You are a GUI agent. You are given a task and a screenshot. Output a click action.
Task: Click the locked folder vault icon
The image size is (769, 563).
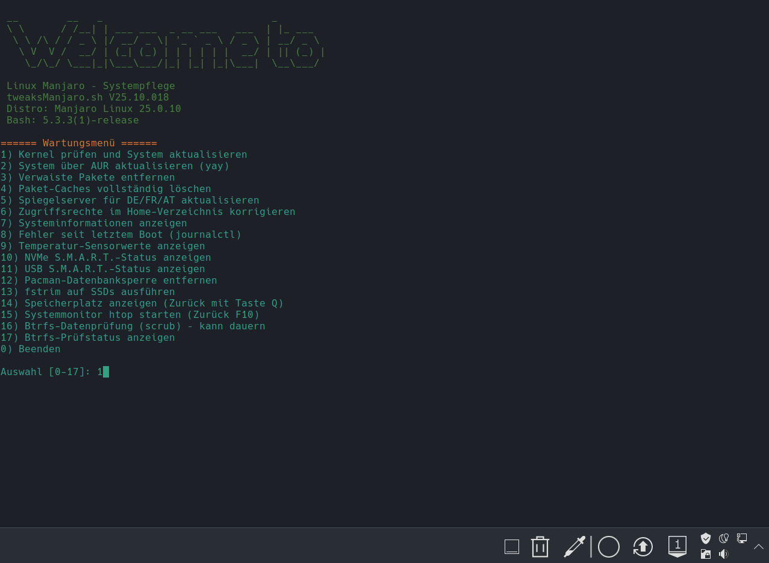click(706, 554)
